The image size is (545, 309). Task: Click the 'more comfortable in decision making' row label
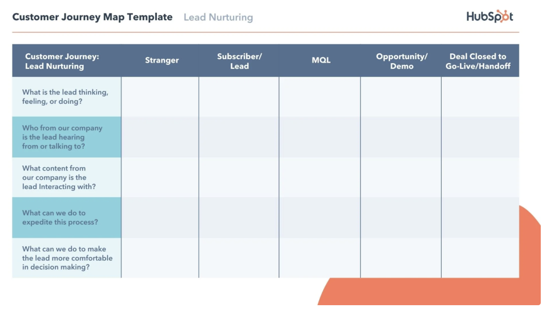(x=67, y=258)
